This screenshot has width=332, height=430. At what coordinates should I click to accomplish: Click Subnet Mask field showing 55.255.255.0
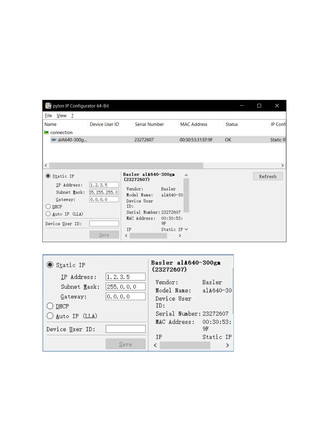pos(104,192)
